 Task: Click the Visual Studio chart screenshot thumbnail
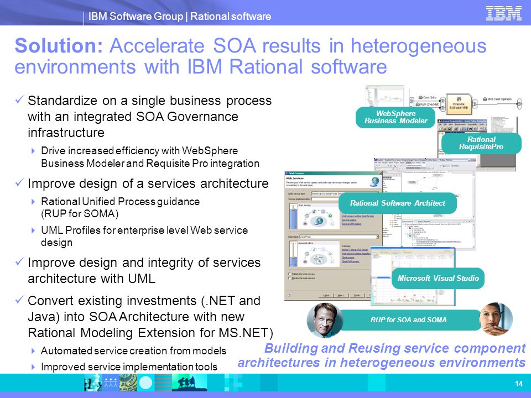(413, 276)
